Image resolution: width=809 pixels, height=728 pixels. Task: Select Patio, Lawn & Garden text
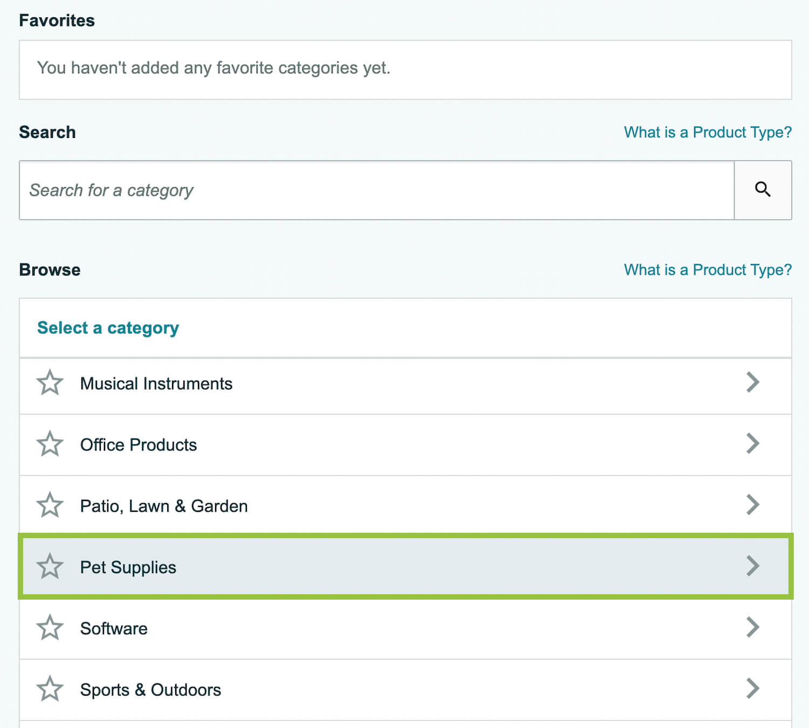[164, 506]
